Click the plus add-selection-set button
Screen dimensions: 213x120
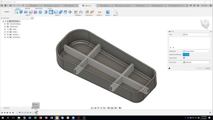coord(170,47)
